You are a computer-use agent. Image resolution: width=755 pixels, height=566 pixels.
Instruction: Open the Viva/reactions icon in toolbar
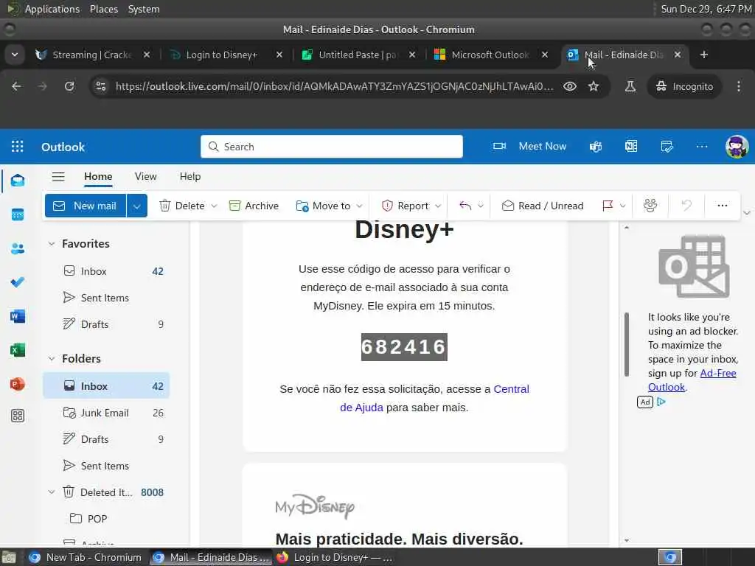(x=650, y=206)
